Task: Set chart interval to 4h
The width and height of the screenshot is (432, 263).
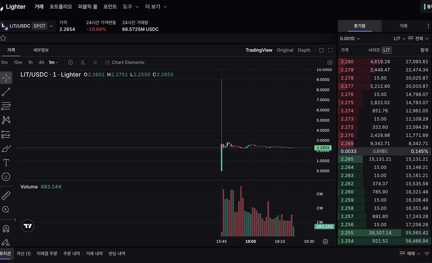Action: click(41, 62)
